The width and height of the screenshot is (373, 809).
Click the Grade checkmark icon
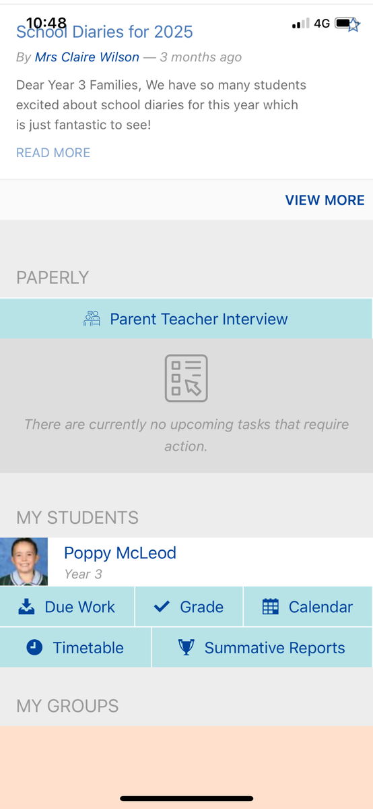(162, 607)
